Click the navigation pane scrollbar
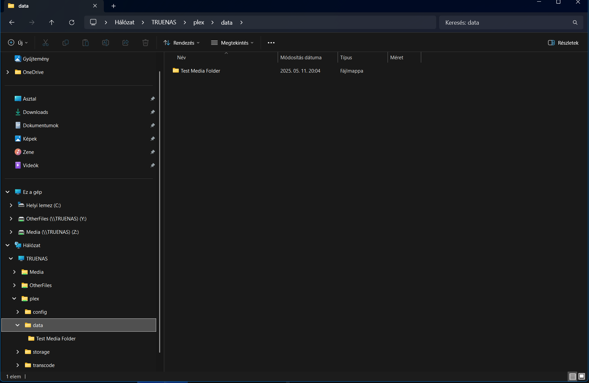Viewport: 589px width, 383px height. (160, 212)
